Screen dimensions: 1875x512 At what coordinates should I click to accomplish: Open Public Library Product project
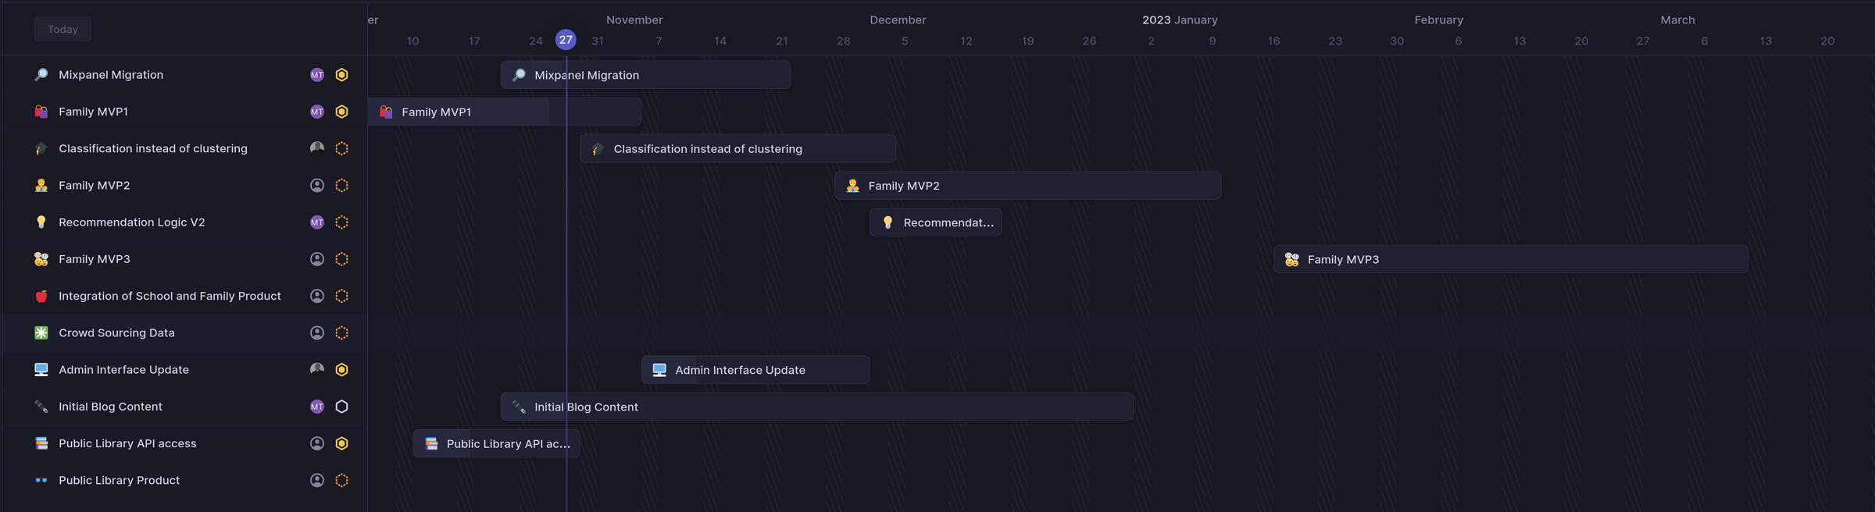119,480
